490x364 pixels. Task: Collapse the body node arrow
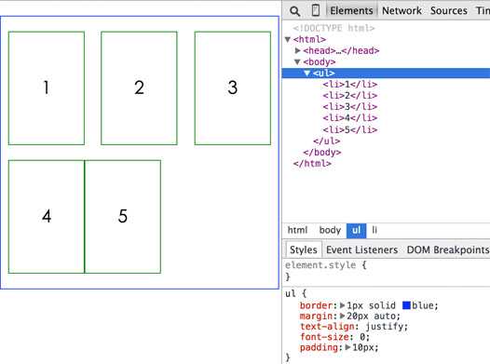coord(298,61)
